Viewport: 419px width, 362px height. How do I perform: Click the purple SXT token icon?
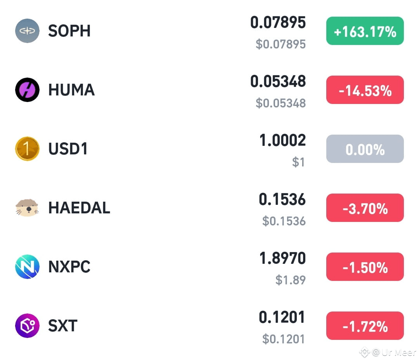pyautogui.click(x=27, y=326)
